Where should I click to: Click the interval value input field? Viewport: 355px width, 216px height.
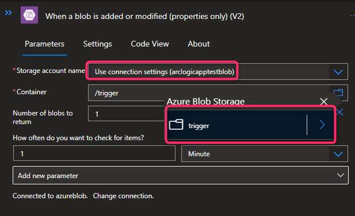(94, 153)
